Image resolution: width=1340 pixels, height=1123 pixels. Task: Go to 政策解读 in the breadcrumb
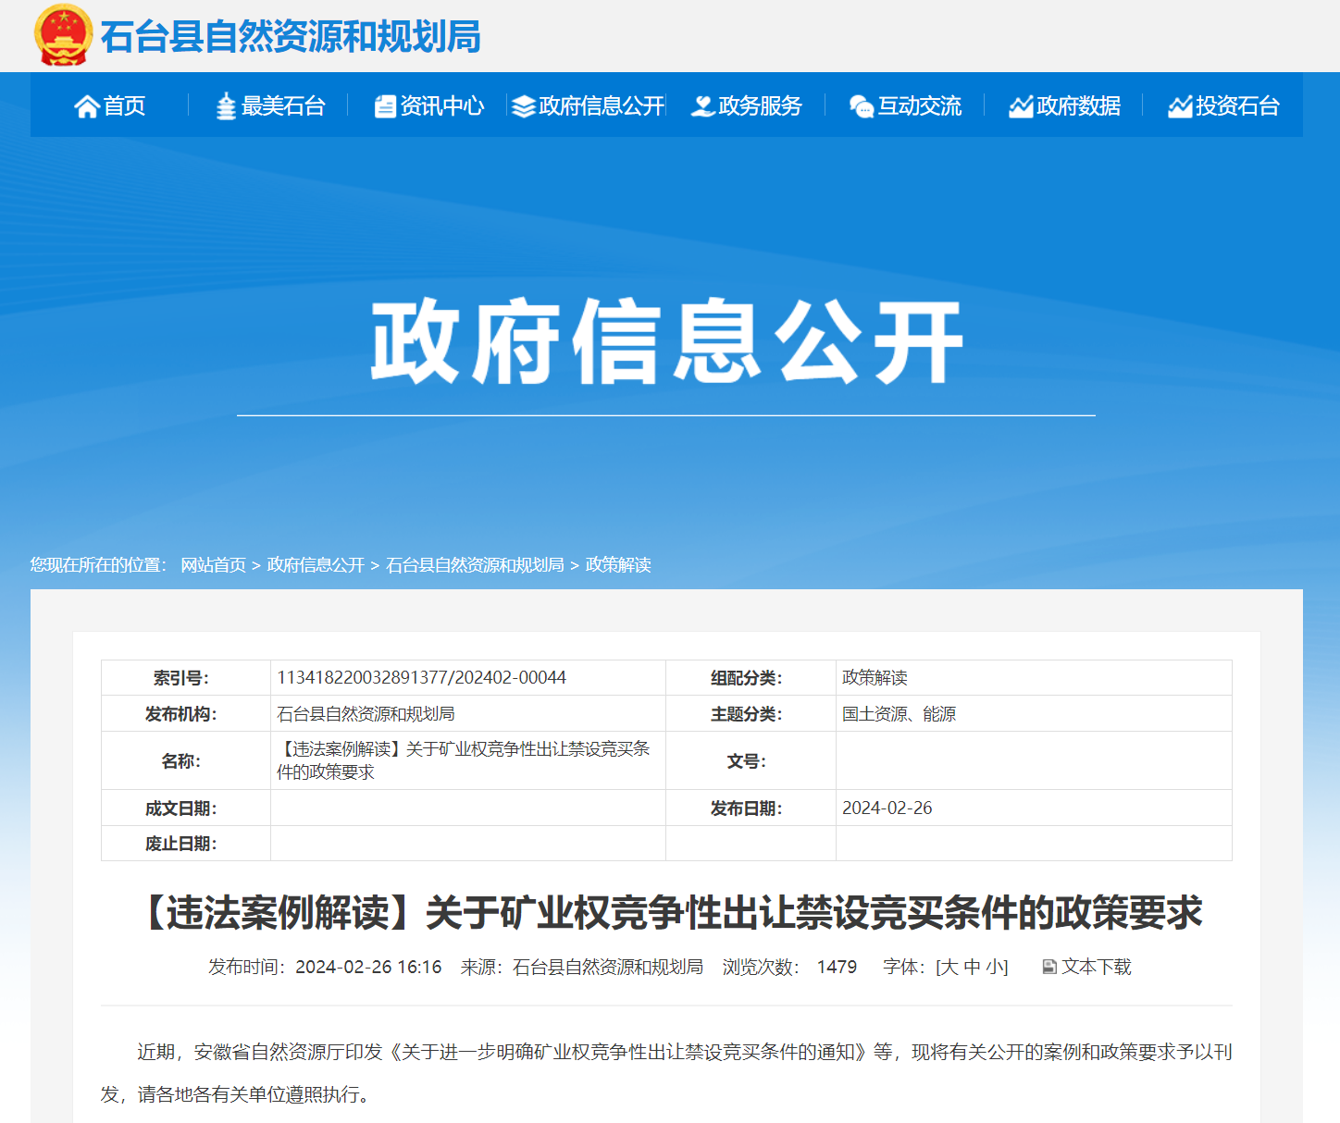tap(618, 565)
